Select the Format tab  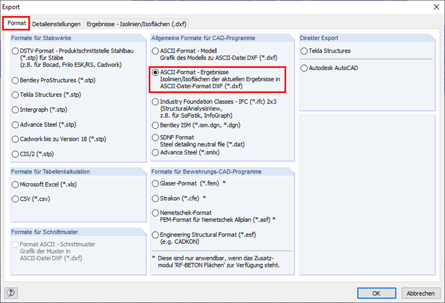coord(16,24)
